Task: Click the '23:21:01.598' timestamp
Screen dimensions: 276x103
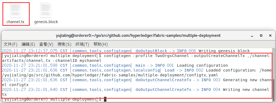Action: pos(43,66)
